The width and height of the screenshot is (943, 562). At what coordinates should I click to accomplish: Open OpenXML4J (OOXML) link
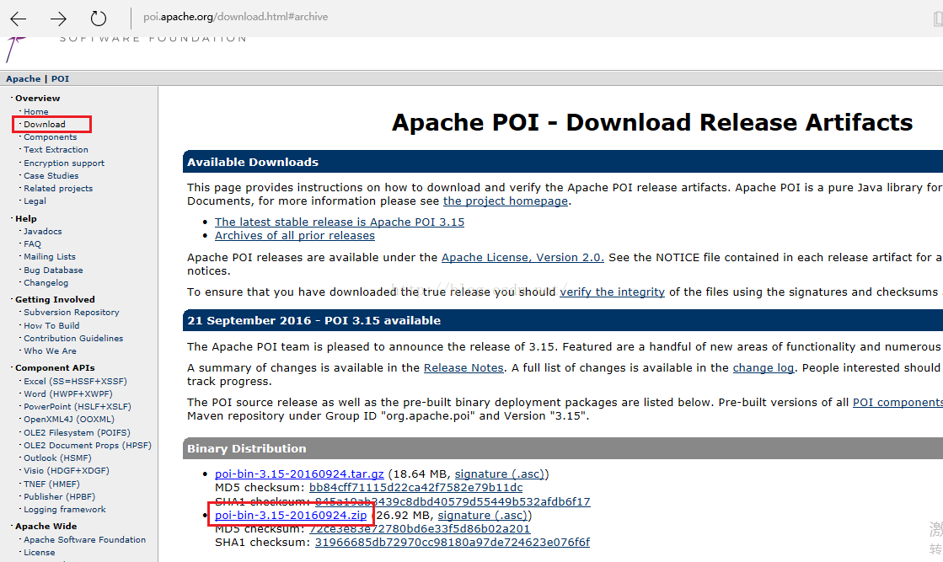[68, 420]
